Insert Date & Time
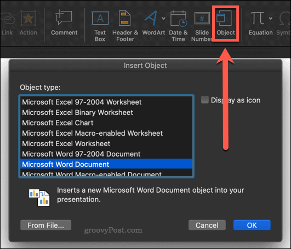 tap(178, 26)
